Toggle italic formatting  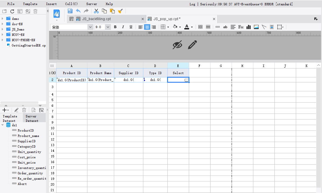(123, 27)
